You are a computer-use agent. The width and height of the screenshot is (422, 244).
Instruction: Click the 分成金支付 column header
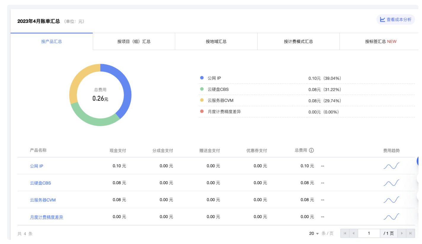(163, 150)
